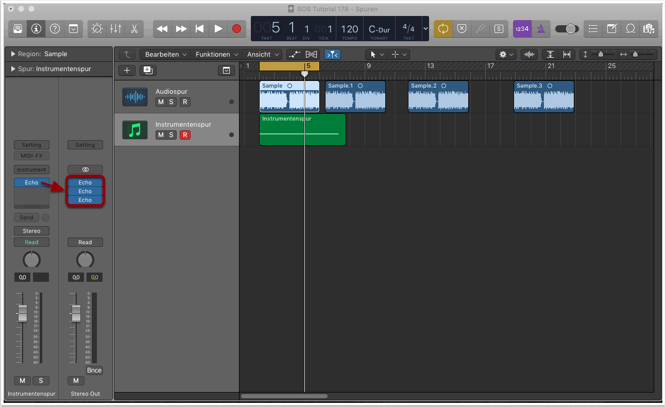The image size is (666, 407).
Task: Mute the Audiospur track
Action: (x=161, y=102)
